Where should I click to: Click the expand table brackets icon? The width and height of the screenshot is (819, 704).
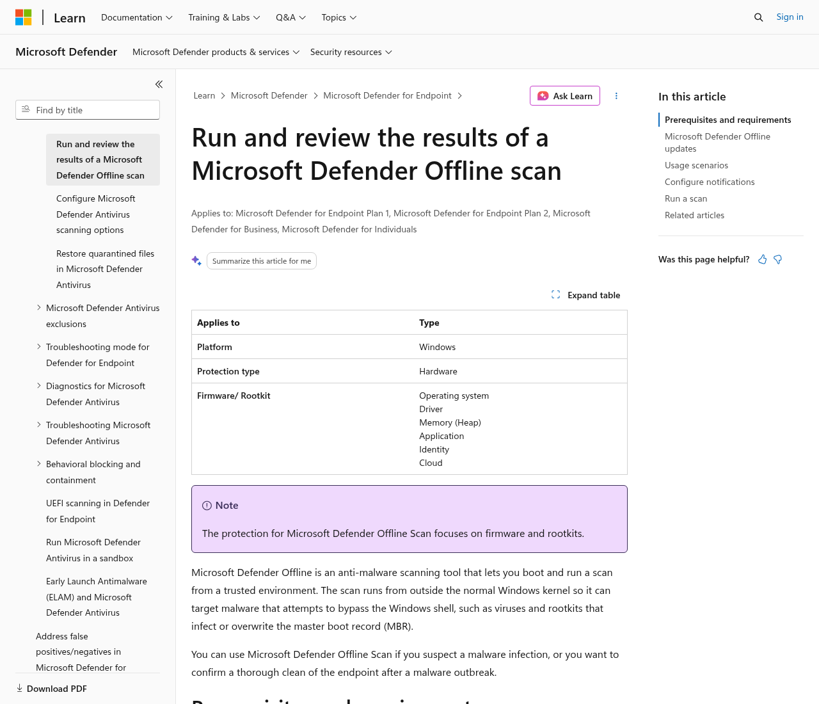pyautogui.click(x=555, y=295)
